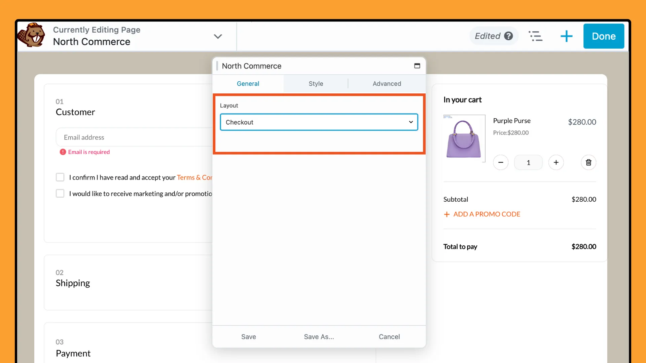Click the delete item trash icon in cart

coord(588,162)
